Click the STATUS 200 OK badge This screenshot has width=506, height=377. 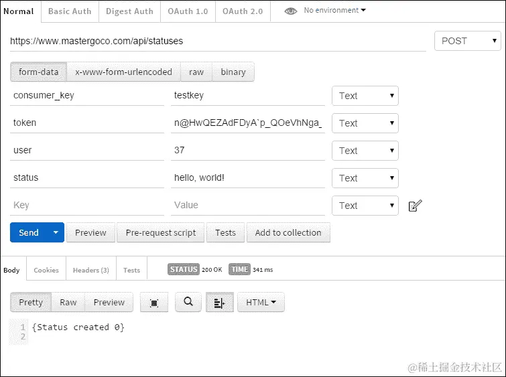click(195, 269)
